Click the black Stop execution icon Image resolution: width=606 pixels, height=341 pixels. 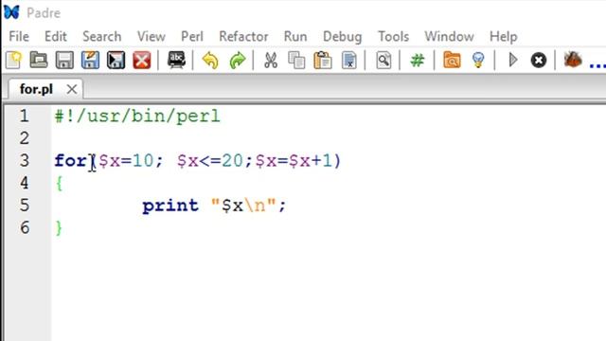point(539,61)
